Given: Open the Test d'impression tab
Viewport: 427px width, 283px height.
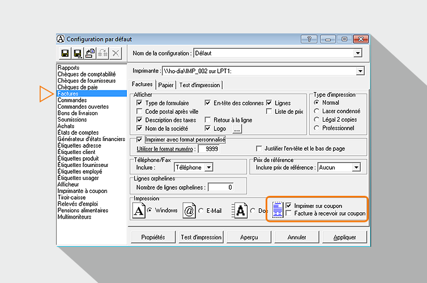Looking at the screenshot, I should (199, 85).
